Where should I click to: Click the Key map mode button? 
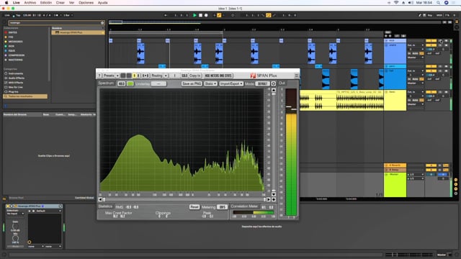pos(430,15)
